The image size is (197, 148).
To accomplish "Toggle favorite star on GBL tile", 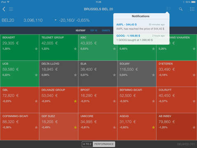I will coord(36,101).
